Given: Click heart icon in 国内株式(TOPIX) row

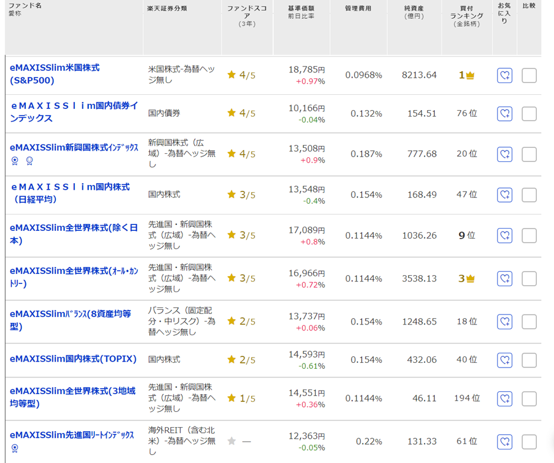Looking at the screenshot, I should [x=504, y=361].
